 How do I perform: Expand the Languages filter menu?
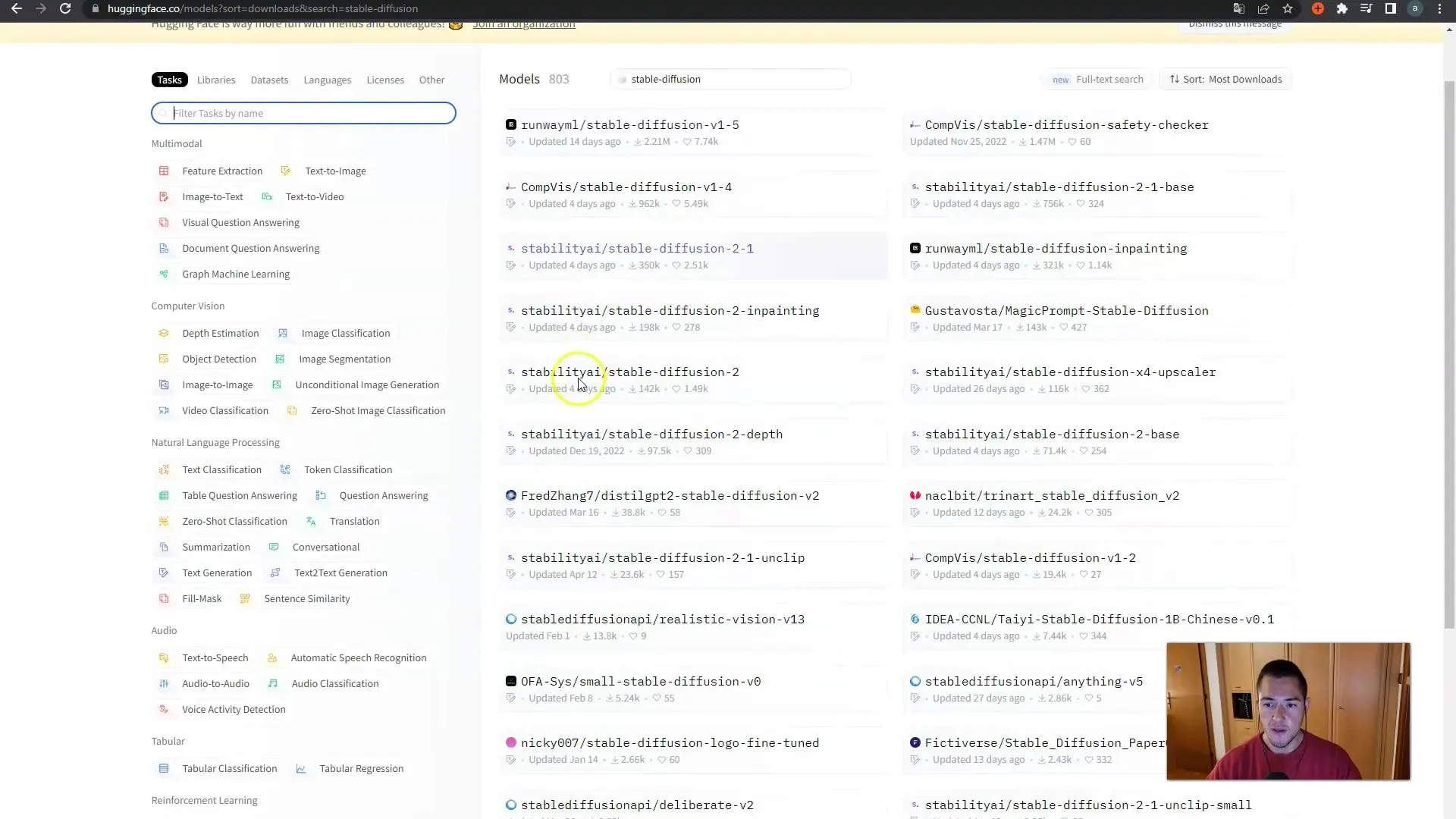(328, 79)
